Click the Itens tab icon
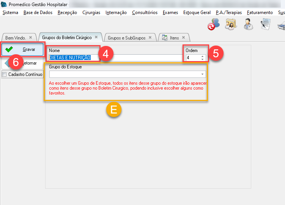This screenshot has width=285, height=205. [165, 38]
